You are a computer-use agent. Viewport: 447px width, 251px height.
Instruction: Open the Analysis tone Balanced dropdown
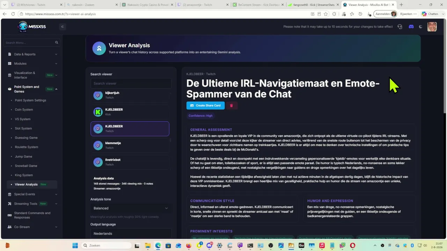[x=131, y=208]
